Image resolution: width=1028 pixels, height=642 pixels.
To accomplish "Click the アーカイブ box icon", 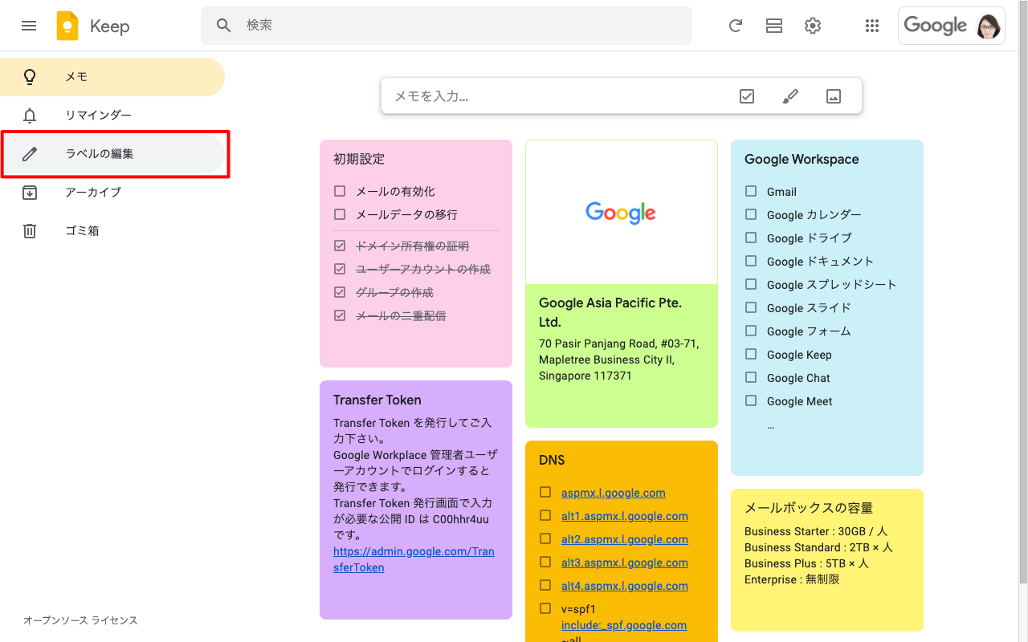I will coord(30,193).
